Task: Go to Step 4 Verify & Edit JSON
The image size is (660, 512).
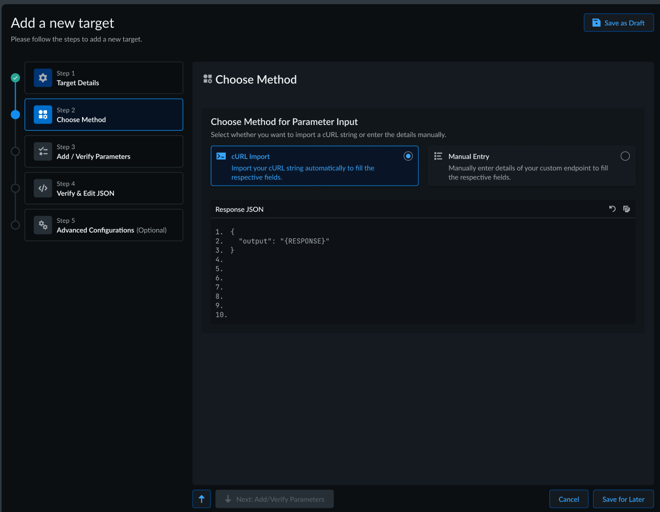Action: [103, 188]
